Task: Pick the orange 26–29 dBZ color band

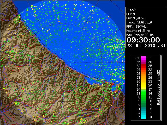Action: tap(144, 73)
